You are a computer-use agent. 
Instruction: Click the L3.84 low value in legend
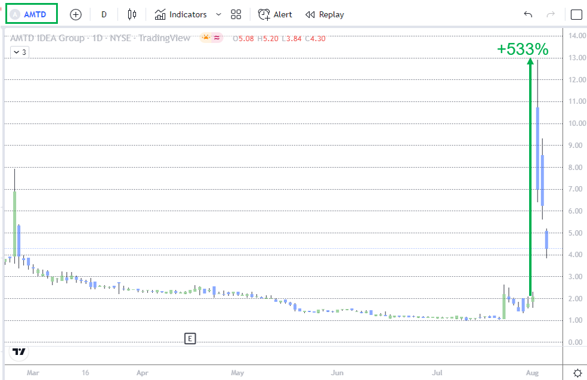292,38
